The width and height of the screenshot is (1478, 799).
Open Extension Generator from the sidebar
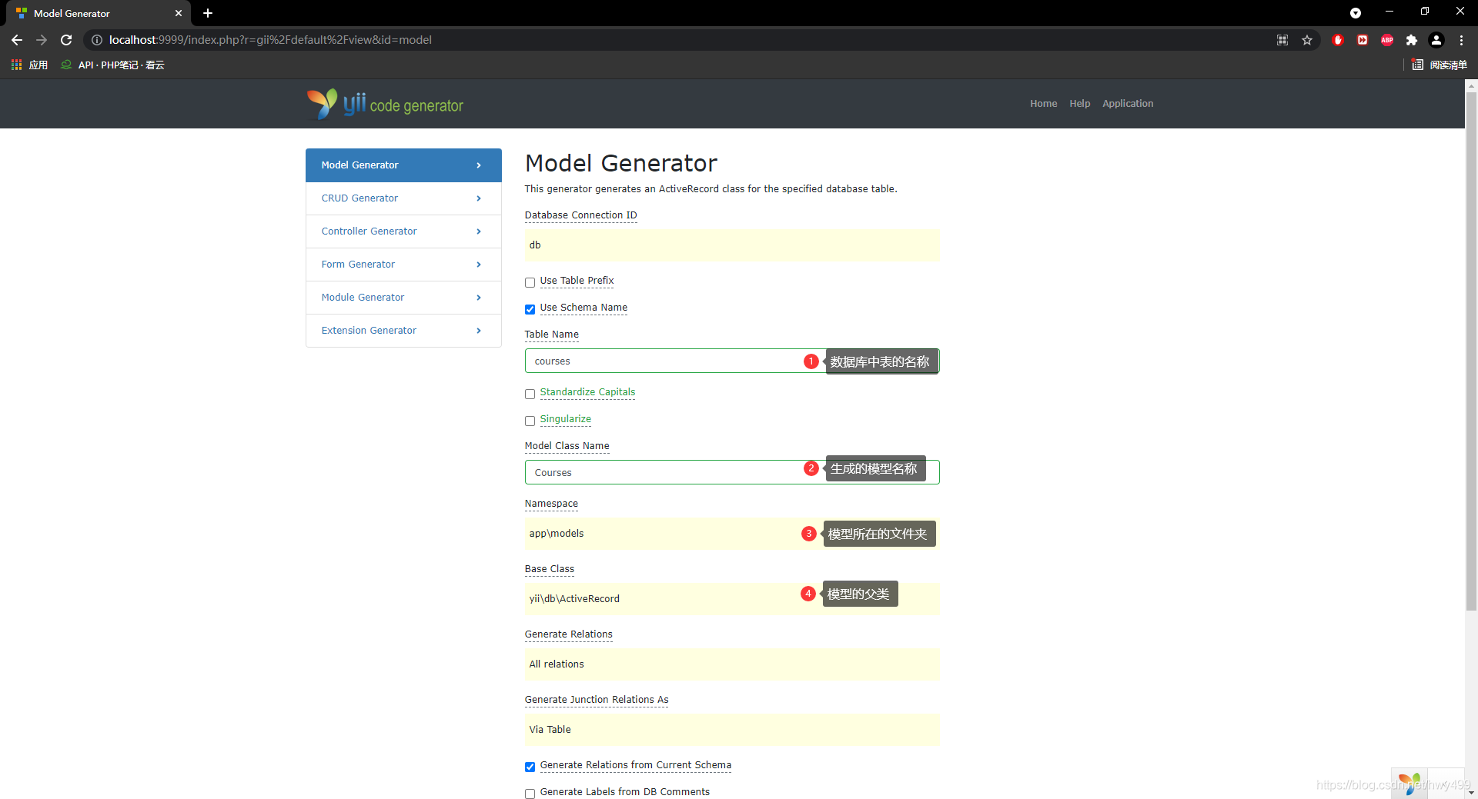tap(403, 331)
